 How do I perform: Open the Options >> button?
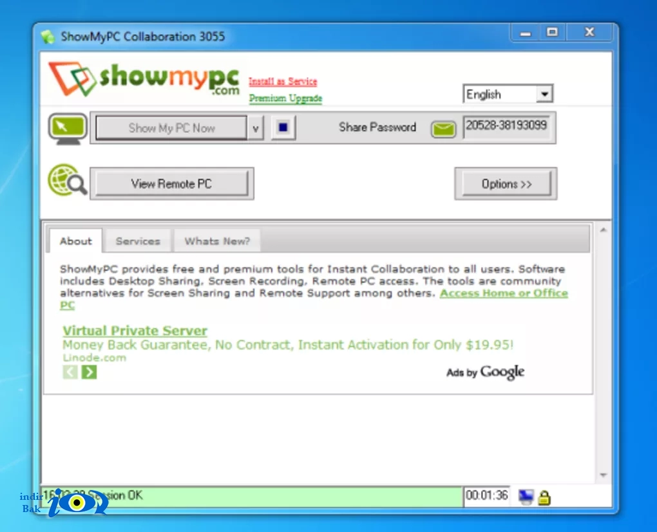[x=506, y=184]
